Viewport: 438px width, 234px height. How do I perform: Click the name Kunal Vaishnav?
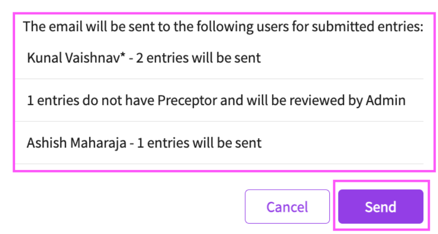coord(73,58)
